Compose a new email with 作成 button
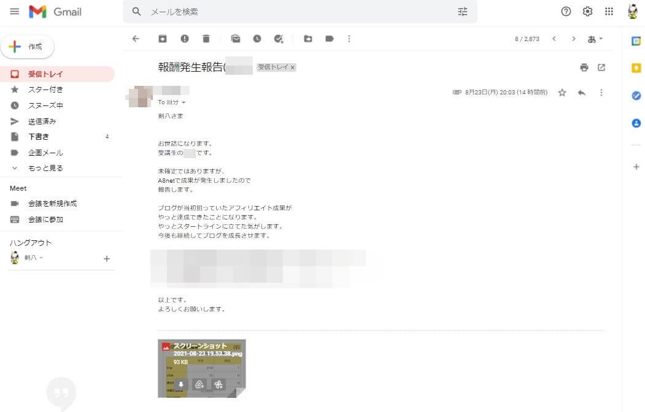This screenshot has height=412, width=645. tap(27, 47)
